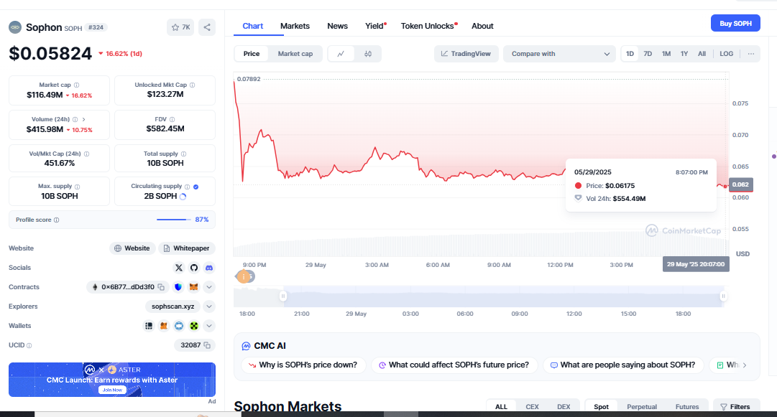
Task: Set chart range to 1Y
Action: pos(684,53)
